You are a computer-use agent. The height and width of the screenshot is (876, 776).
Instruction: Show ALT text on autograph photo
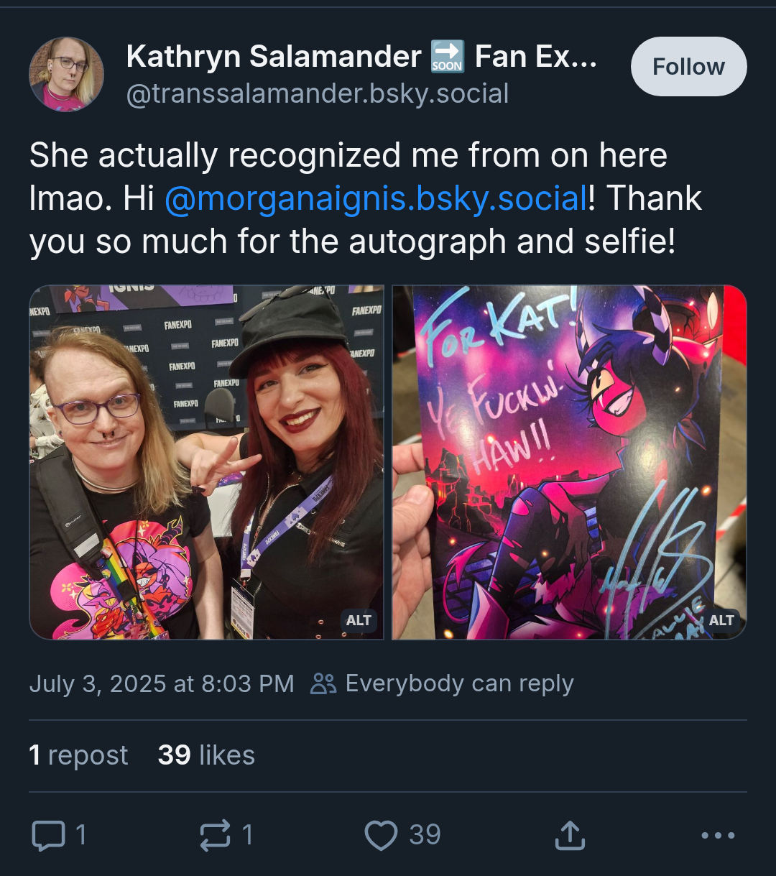click(721, 620)
